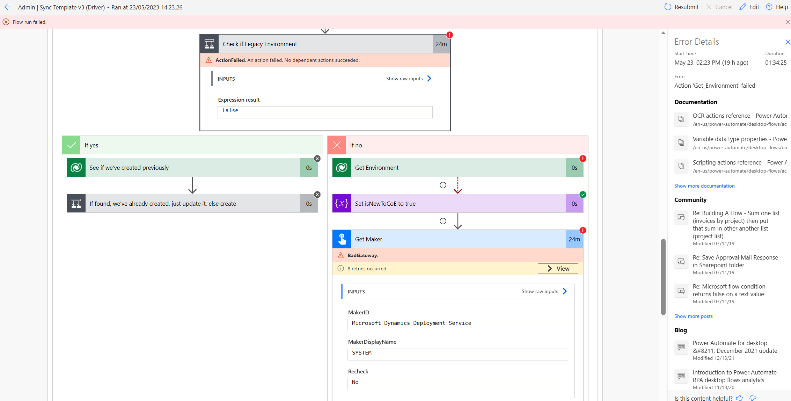Open Edit to modify the flow
This screenshot has width=791, height=401.
(749, 7)
